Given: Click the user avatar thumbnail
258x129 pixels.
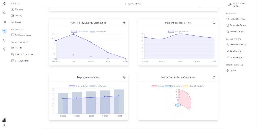Looking at the screenshot, I should 4,120.
